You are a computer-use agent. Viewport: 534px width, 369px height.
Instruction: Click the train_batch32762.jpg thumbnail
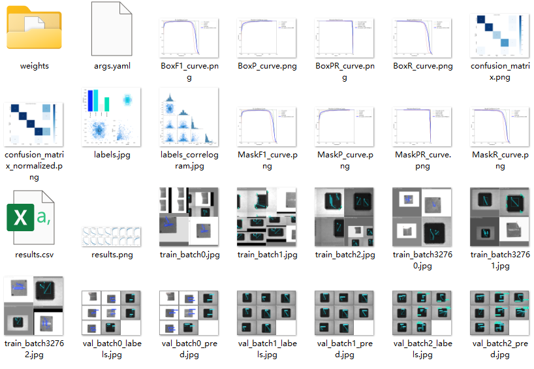point(33,306)
